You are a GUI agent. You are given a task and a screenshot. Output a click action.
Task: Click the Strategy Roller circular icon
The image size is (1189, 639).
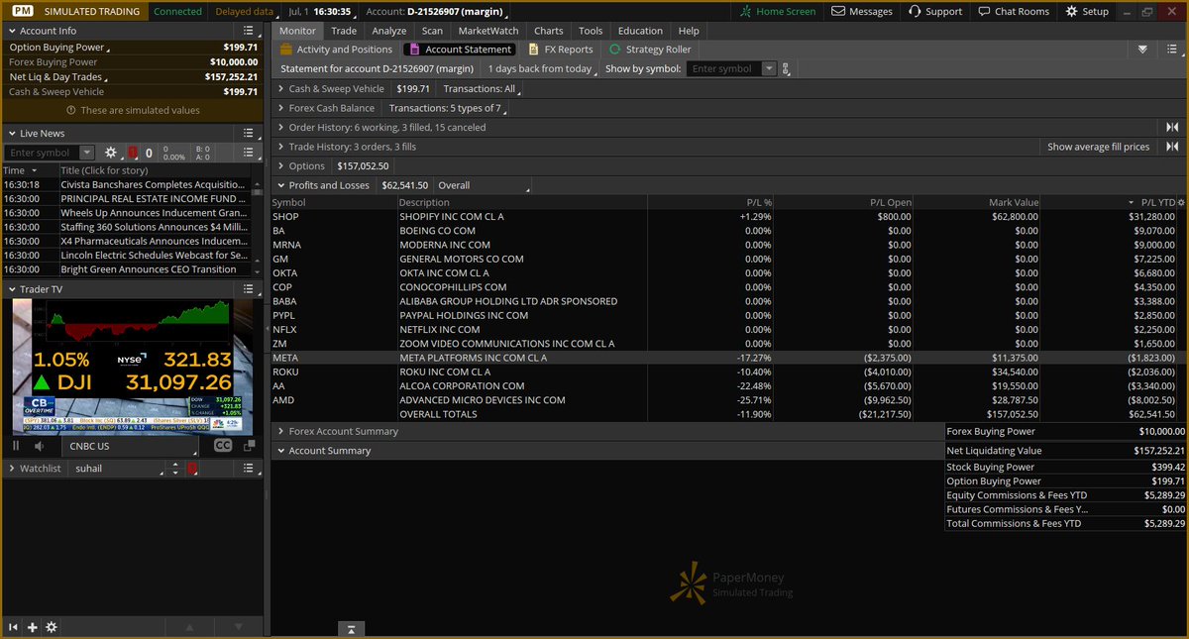coord(615,49)
